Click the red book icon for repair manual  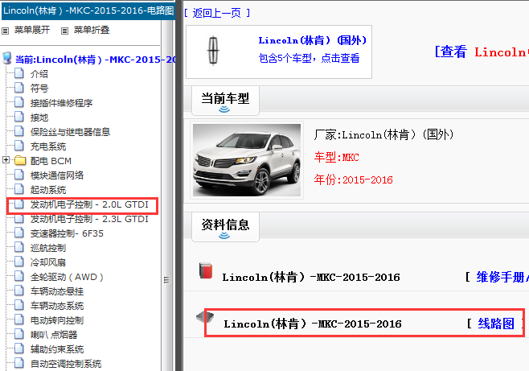click(206, 270)
